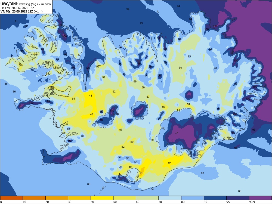This screenshot has width=272, height=204.
Task: Pick the light orange 20–30 legend band
Action: click(x=57, y=198)
